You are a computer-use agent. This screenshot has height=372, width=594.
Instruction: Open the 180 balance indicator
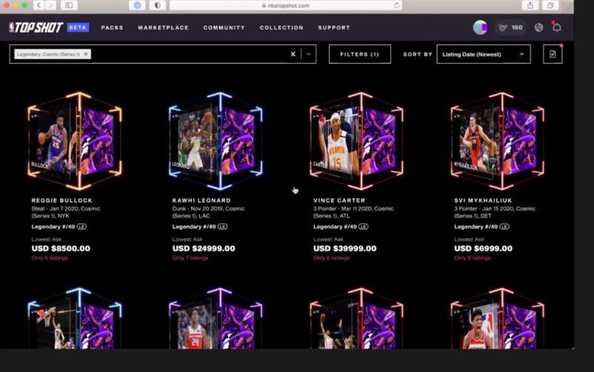coord(511,27)
